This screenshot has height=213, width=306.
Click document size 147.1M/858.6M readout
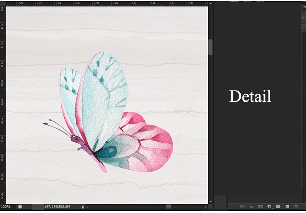coord(57,207)
